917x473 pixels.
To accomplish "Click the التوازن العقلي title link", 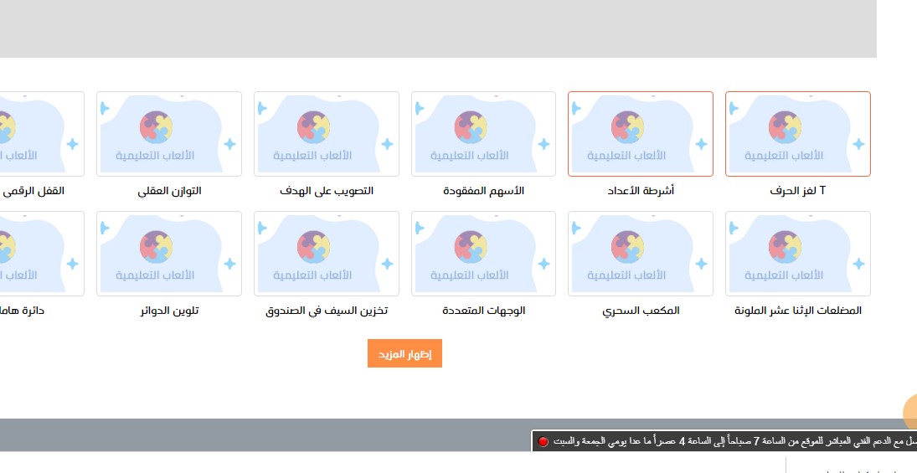I will (169, 191).
